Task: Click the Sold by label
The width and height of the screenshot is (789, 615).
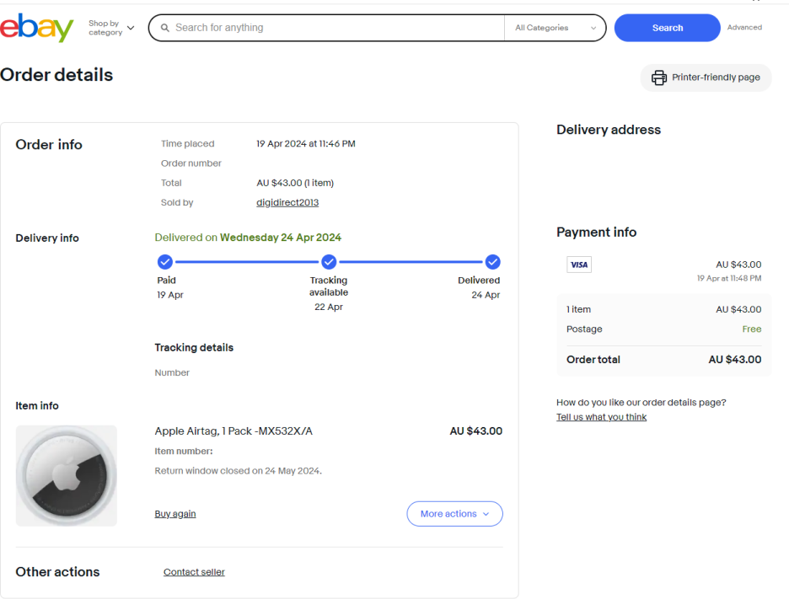Action: click(177, 203)
